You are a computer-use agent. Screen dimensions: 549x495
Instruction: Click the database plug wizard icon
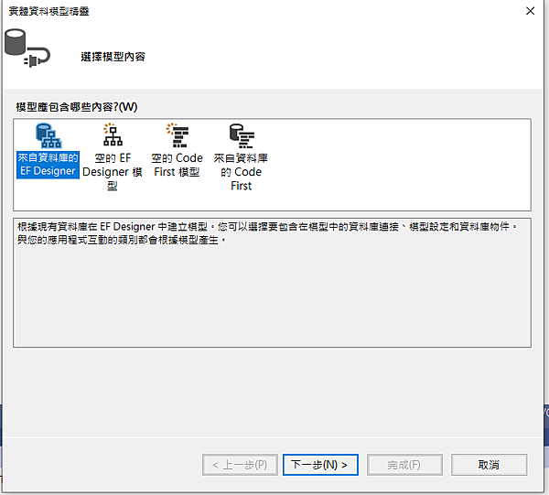click(x=27, y=48)
